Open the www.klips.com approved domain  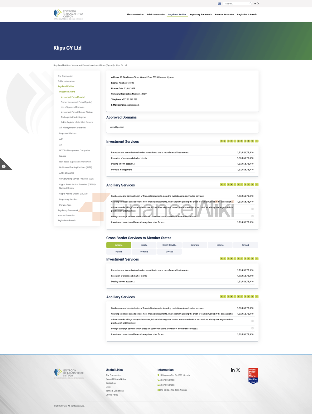pos(117,127)
